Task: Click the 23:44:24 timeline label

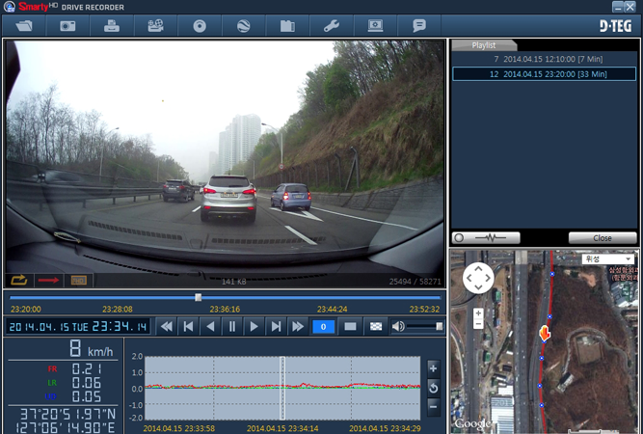Action: point(333,309)
